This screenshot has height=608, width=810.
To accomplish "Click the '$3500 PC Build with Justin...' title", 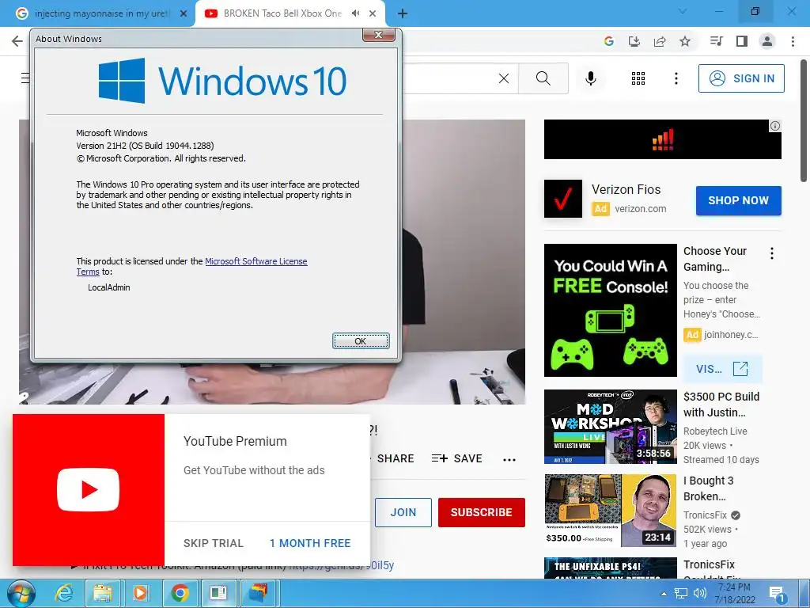I will point(721,405).
